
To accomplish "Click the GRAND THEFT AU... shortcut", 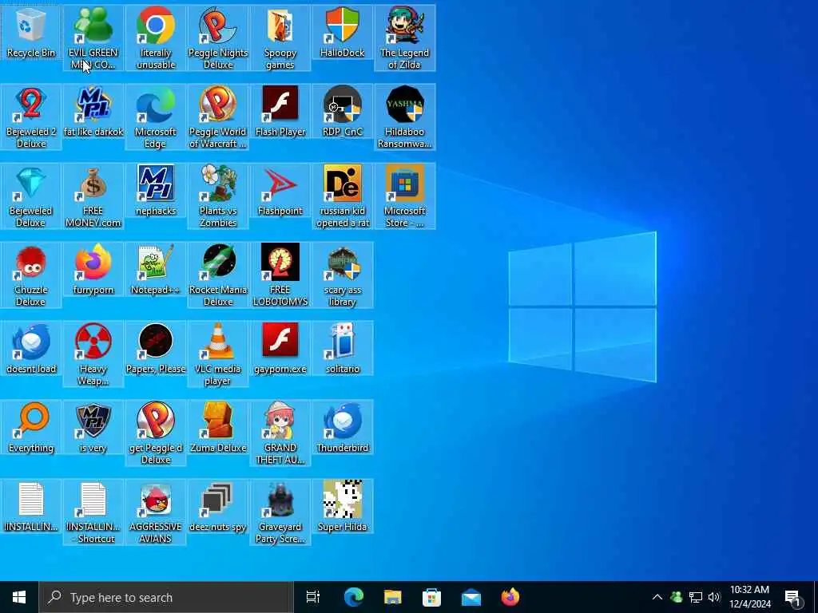I will pyautogui.click(x=280, y=433).
